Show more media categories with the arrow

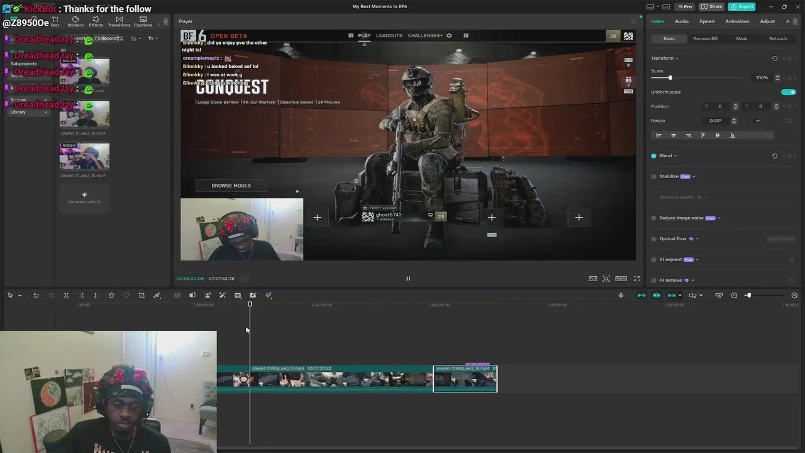tap(165, 21)
